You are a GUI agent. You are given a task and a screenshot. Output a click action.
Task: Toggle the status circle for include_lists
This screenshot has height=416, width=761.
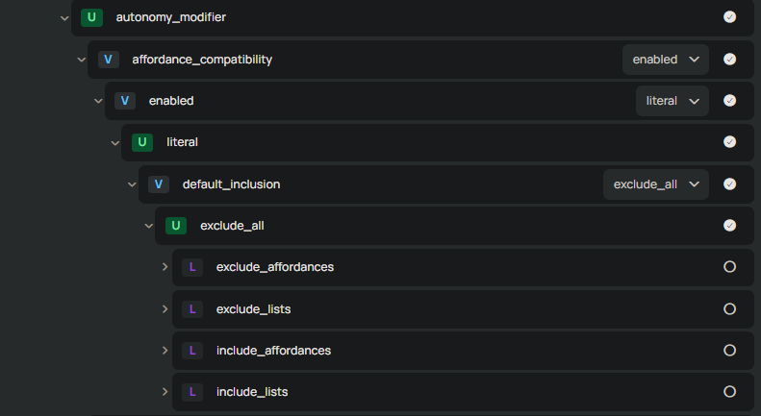(x=729, y=392)
